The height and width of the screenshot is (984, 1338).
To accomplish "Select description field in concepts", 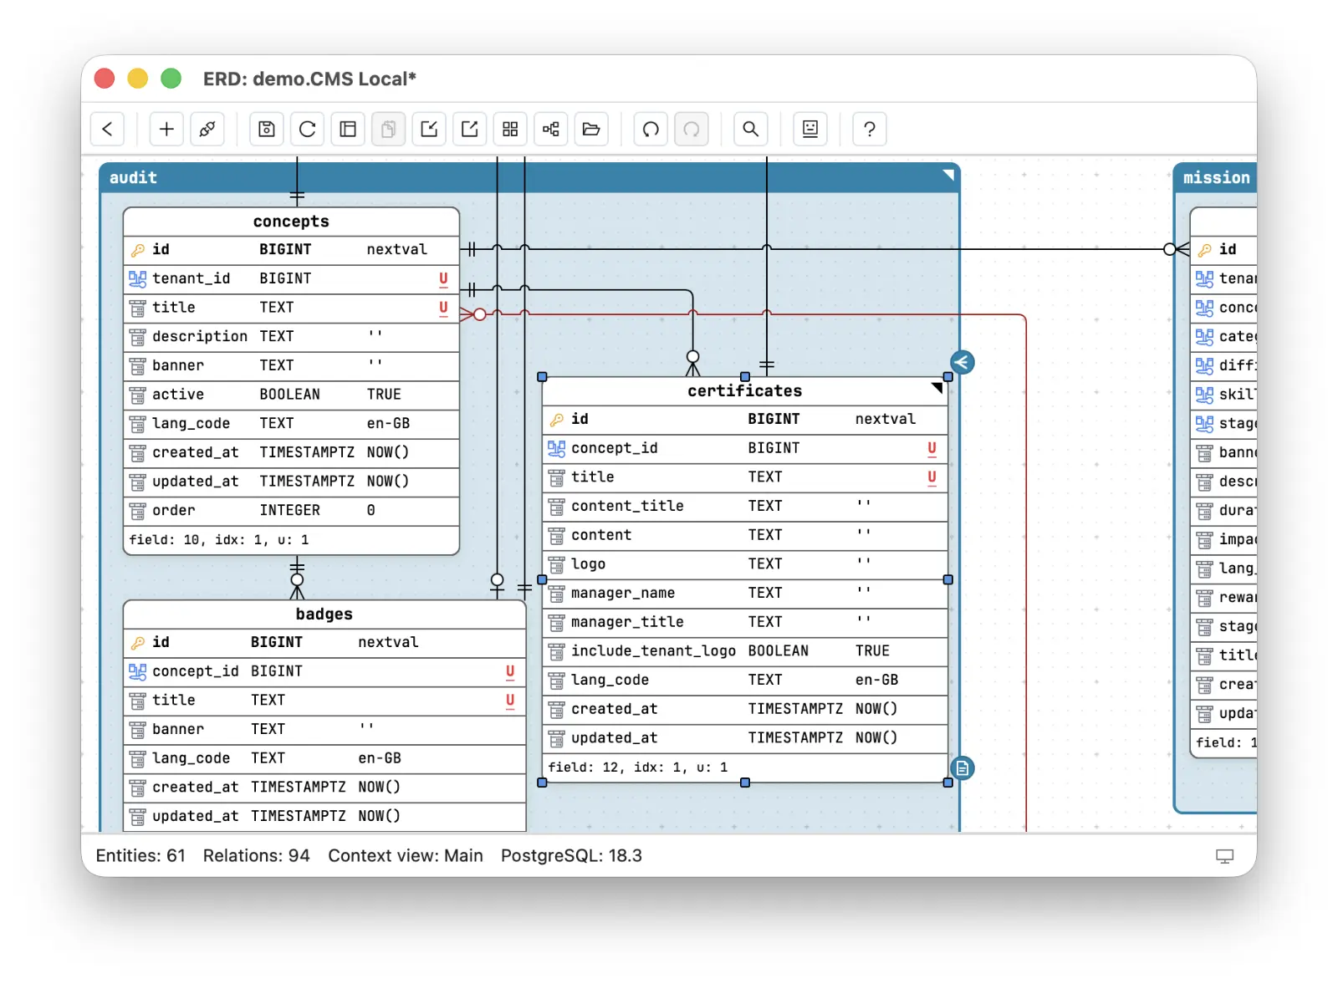I will 291,337.
